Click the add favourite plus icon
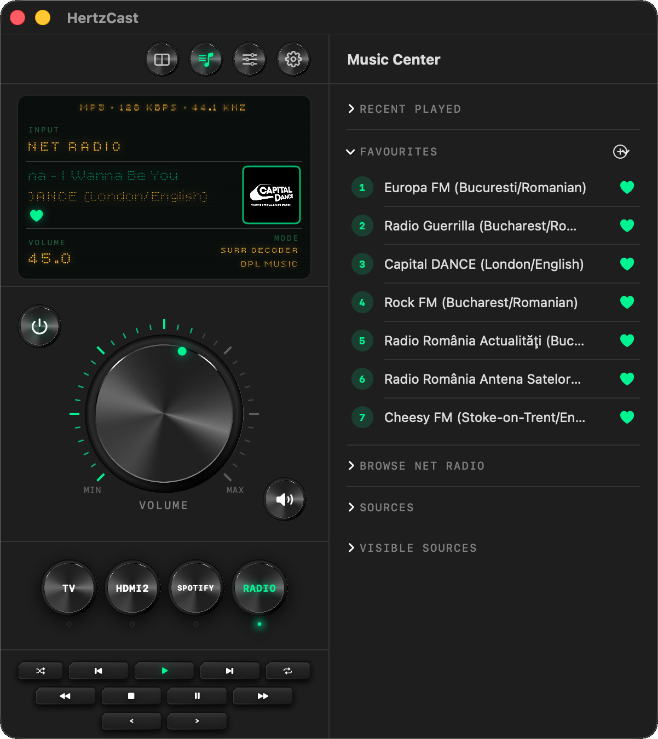The height and width of the screenshot is (739, 658). coord(621,152)
